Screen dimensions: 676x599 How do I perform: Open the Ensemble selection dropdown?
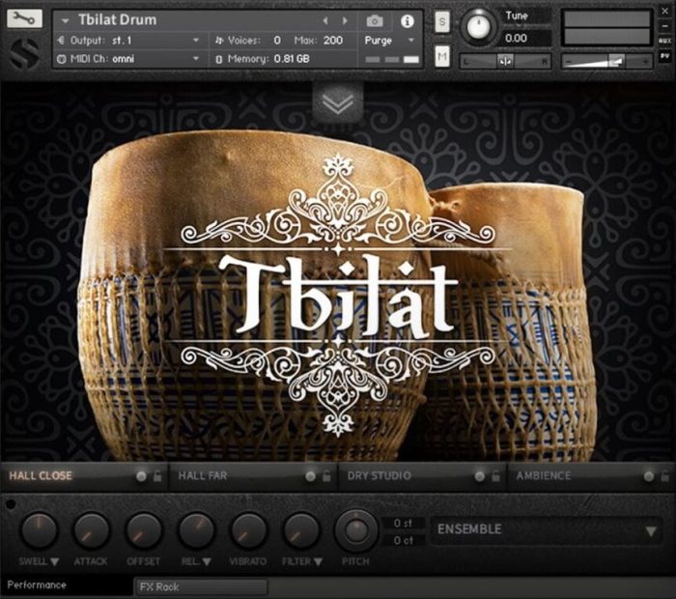[x=547, y=530]
